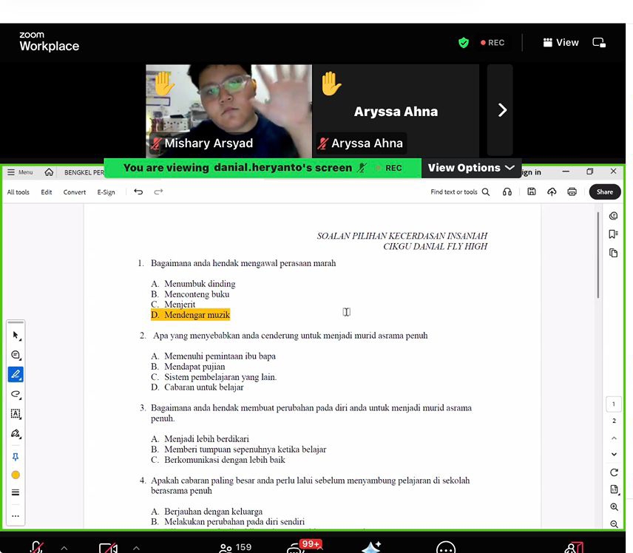Expand the View Options dropdown

click(x=471, y=168)
